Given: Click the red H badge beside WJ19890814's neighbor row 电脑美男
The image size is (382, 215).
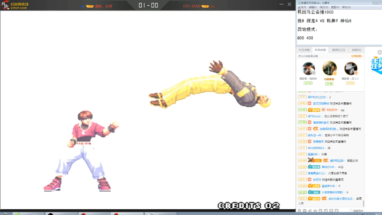Looking at the screenshot, I should (x=309, y=141).
